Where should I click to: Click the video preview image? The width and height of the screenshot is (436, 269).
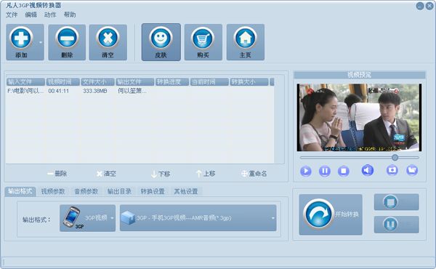pyautogui.click(x=359, y=117)
